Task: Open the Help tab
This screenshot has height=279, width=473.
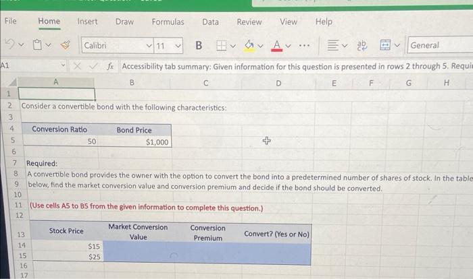Action: pos(324,22)
